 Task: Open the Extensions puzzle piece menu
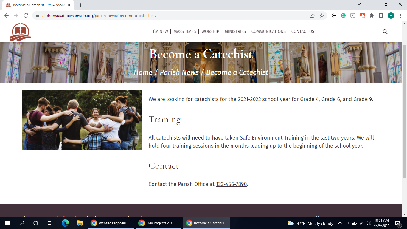tap(372, 16)
